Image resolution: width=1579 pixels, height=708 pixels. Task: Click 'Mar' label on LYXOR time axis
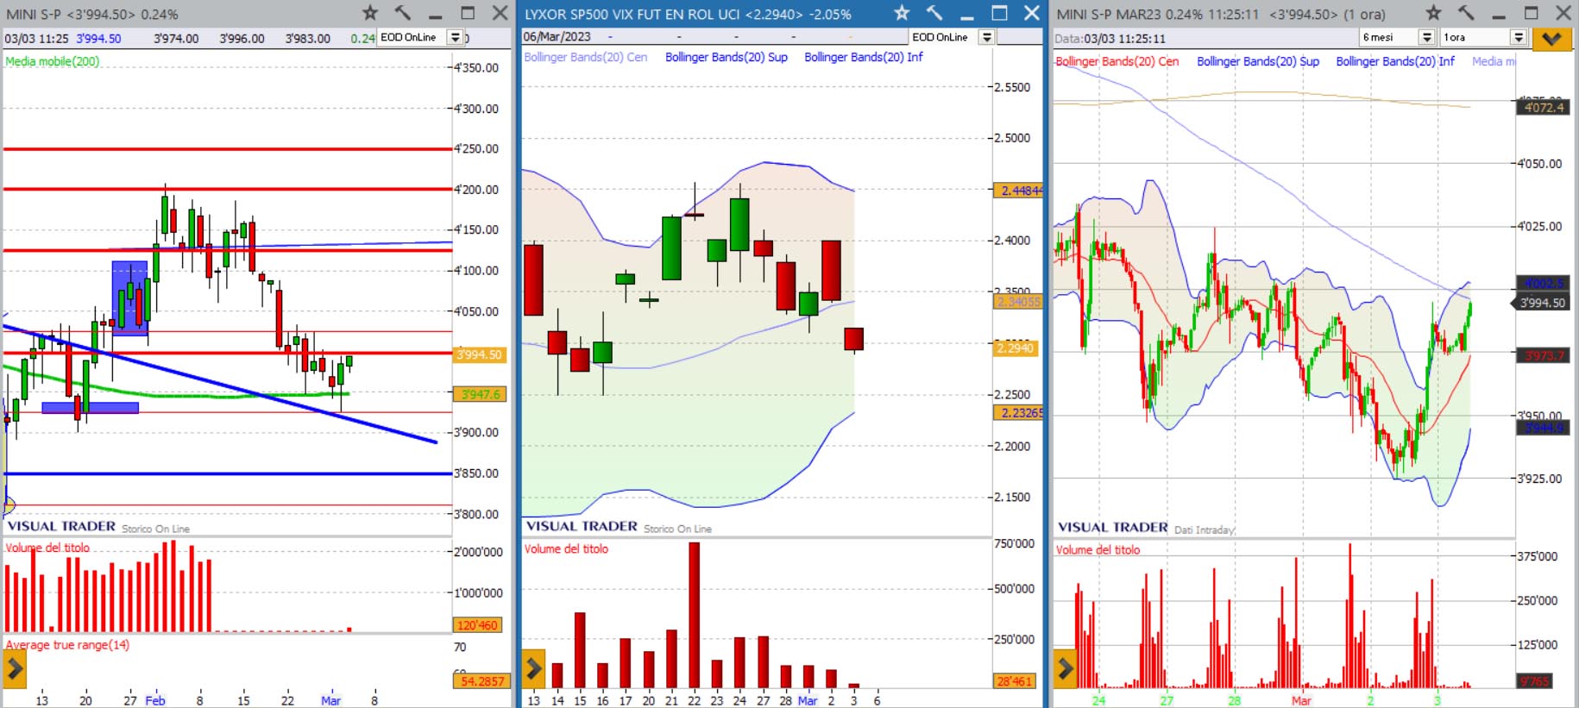(x=808, y=700)
